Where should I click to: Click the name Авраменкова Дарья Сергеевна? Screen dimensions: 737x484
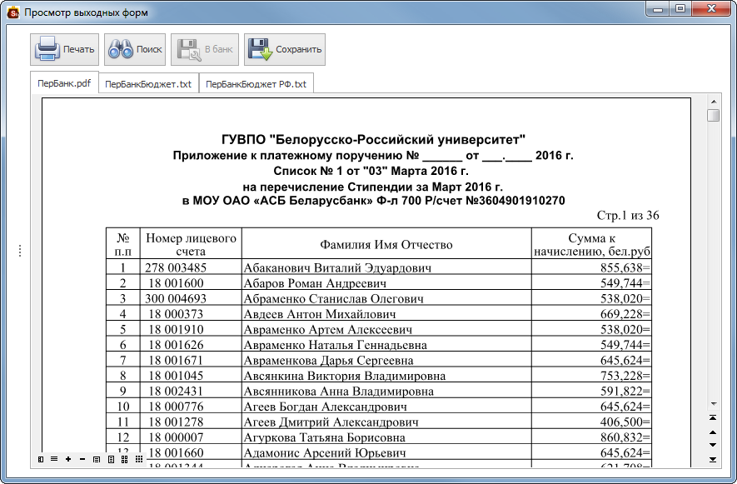(x=329, y=361)
